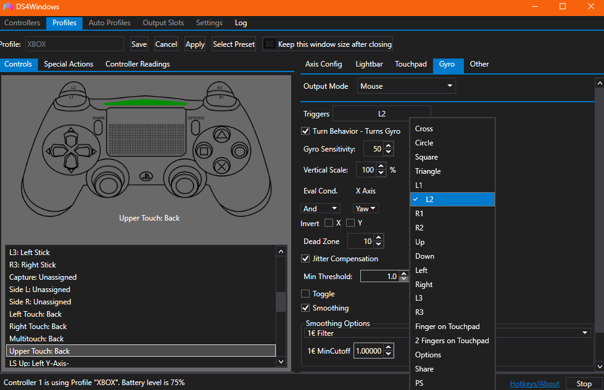
Task: Click the right analog stick on controller
Action: (183, 184)
